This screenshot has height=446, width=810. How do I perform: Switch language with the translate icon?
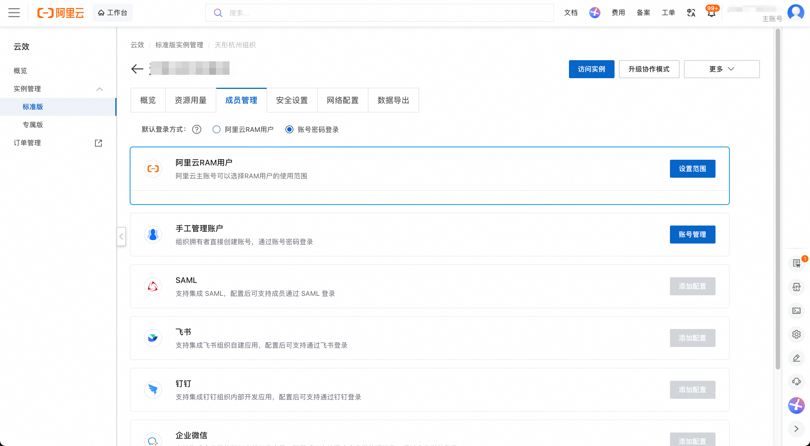pos(691,13)
